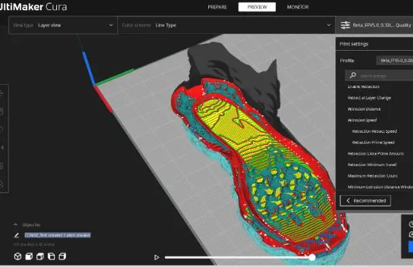Open the Color scheme Line Type dropdown
The width and height of the screenshot is (413, 267).
click(x=227, y=25)
